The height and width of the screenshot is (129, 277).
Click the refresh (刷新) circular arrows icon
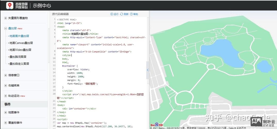[x=121, y=14]
